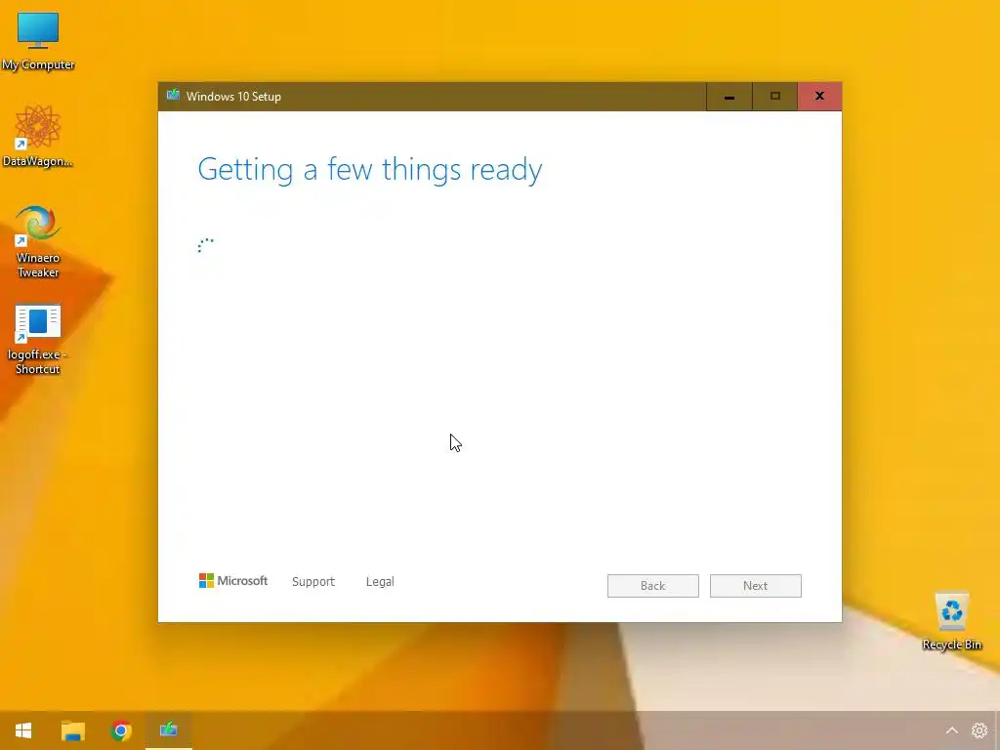Open the Support link
Image resolution: width=1000 pixels, height=750 pixels.
pos(313,582)
